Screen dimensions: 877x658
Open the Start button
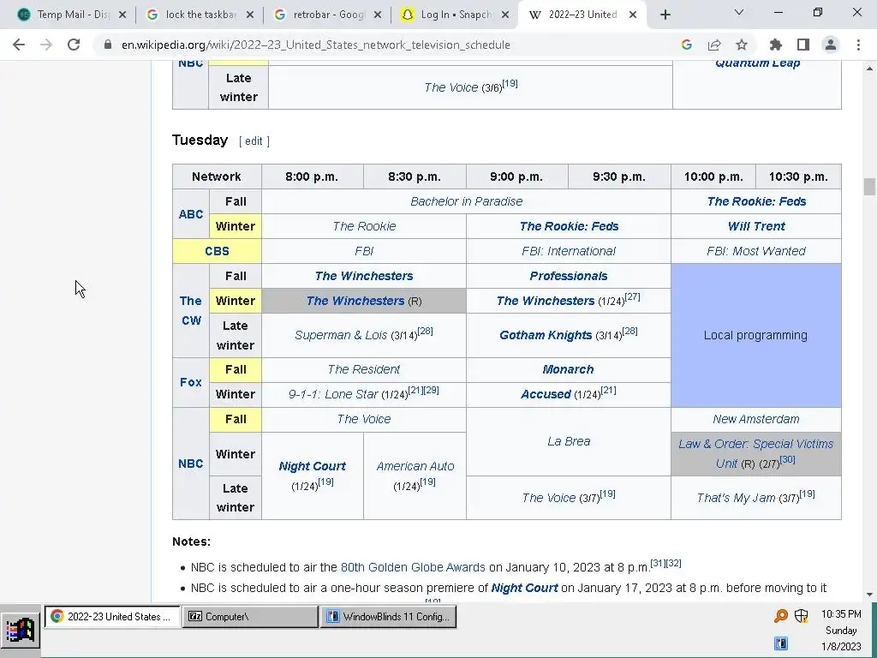pyautogui.click(x=21, y=630)
